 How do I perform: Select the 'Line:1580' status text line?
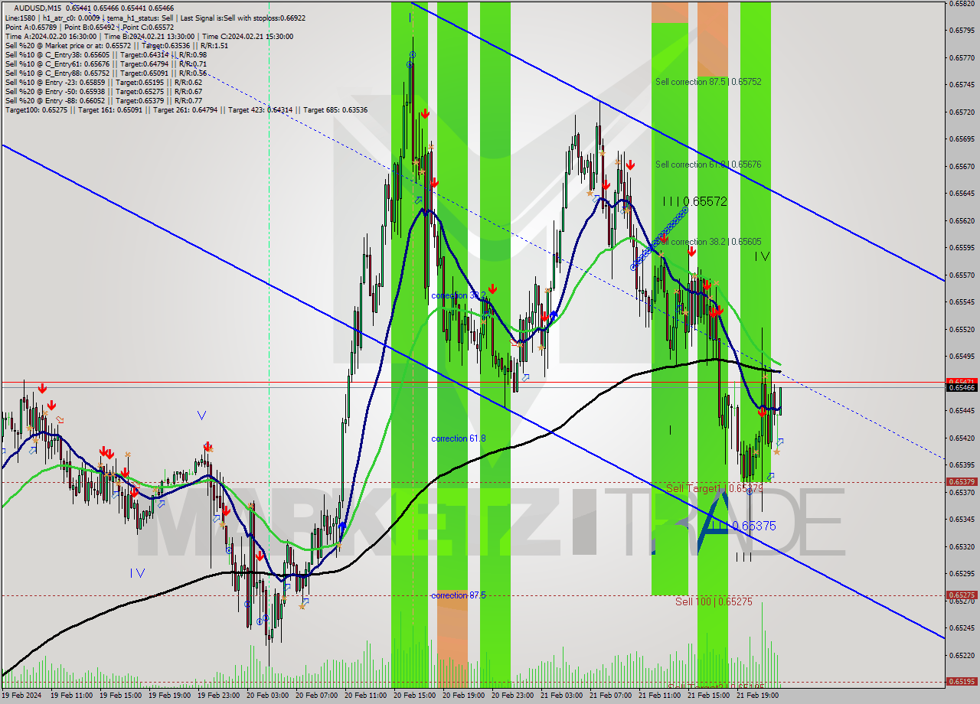[155, 17]
